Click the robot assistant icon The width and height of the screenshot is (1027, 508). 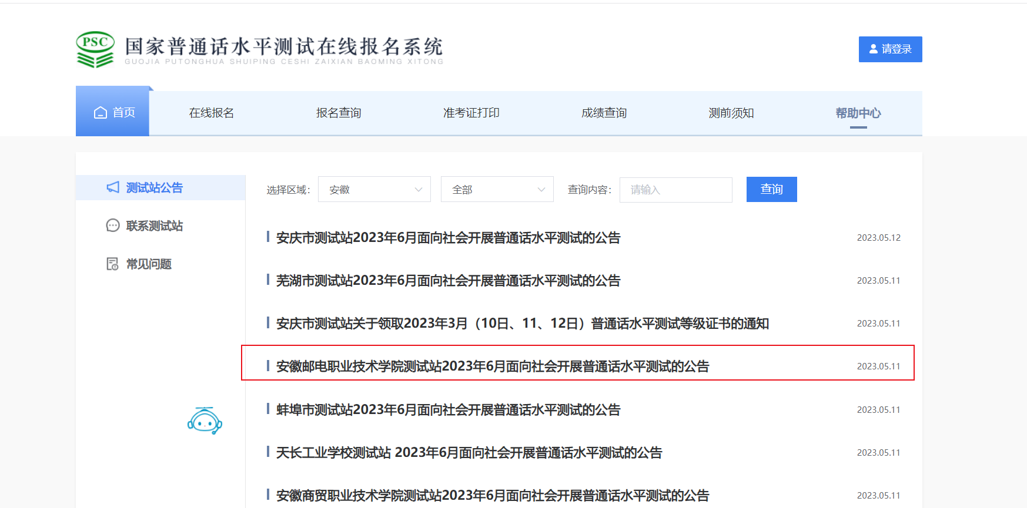point(205,420)
